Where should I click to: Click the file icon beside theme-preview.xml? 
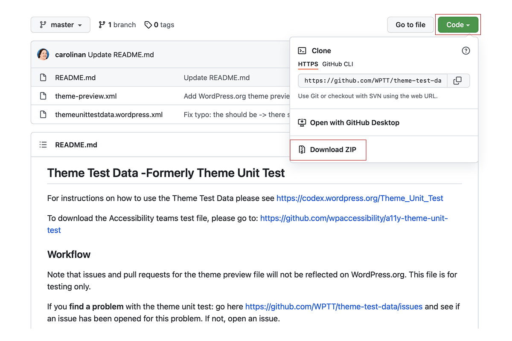43,96
